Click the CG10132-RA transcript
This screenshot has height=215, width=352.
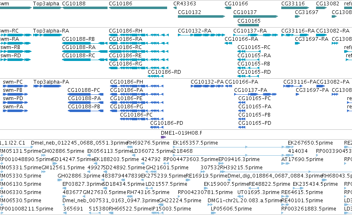tap(201, 35)
